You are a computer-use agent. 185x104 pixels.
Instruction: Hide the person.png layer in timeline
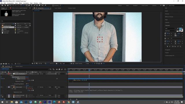[1, 87]
